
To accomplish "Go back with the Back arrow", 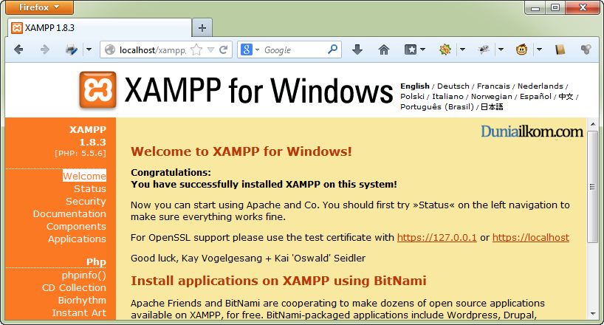I will pyautogui.click(x=18, y=49).
